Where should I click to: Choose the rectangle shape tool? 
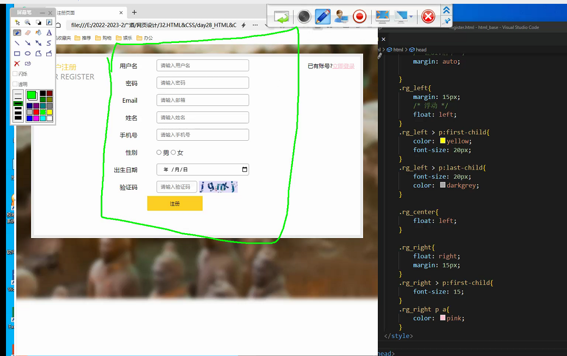coord(17,53)
